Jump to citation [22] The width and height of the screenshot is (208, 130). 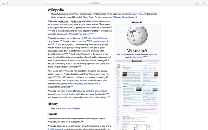82,121
